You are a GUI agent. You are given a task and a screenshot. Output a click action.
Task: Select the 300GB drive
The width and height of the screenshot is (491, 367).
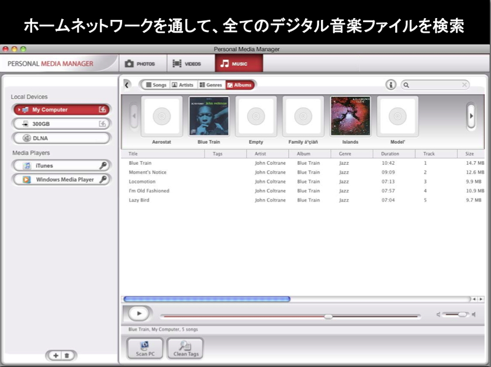pos(61,124)
